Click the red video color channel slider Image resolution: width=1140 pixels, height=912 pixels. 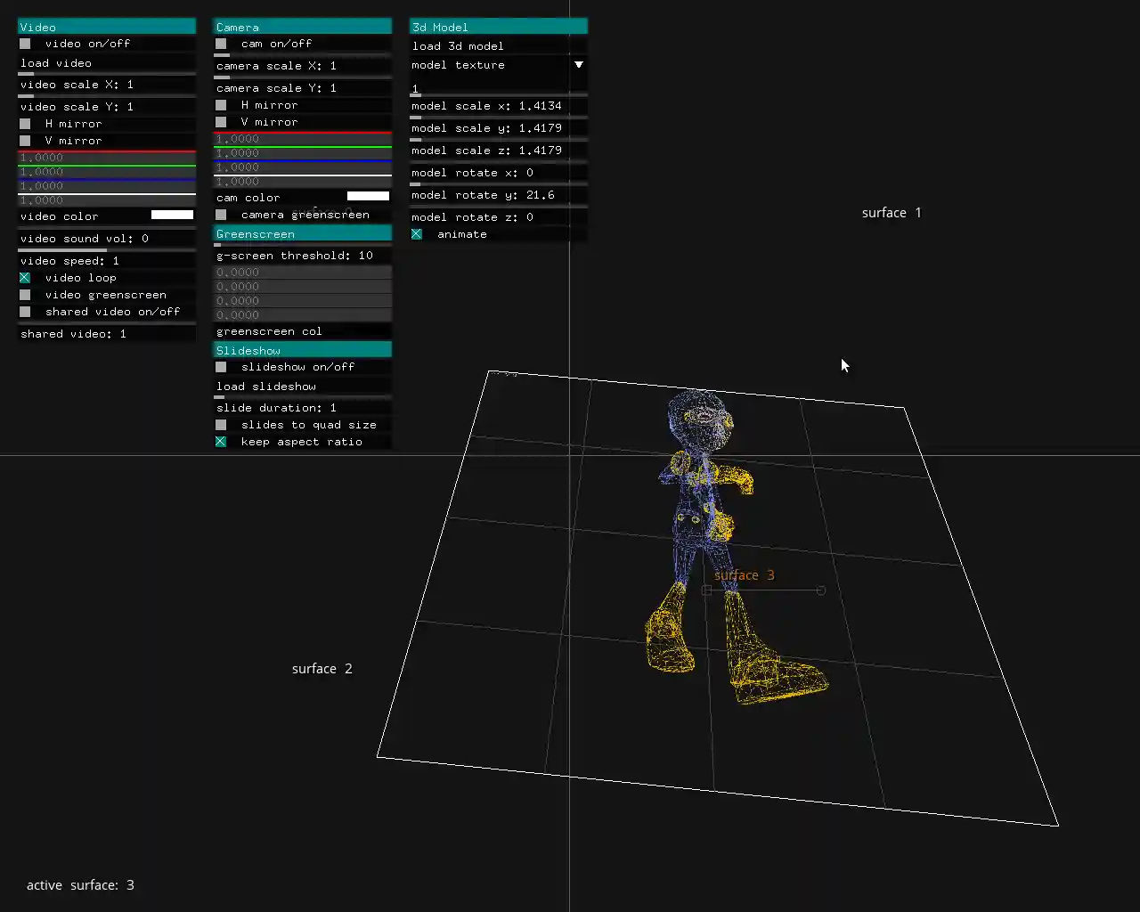107,158
